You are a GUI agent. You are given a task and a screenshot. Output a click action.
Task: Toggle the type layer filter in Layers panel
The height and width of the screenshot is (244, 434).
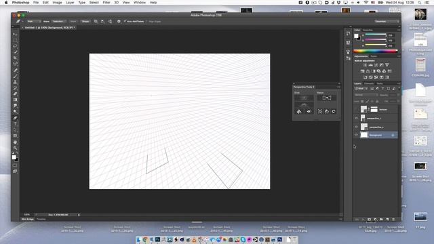(382, 89)
